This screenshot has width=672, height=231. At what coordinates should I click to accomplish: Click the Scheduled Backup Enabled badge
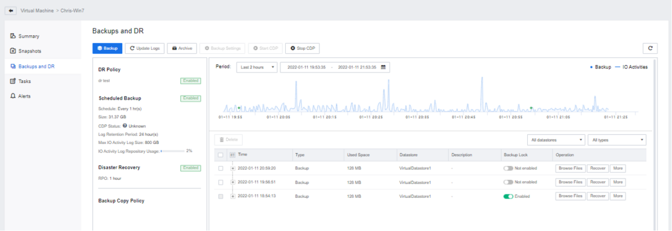[x=191, y=98]
